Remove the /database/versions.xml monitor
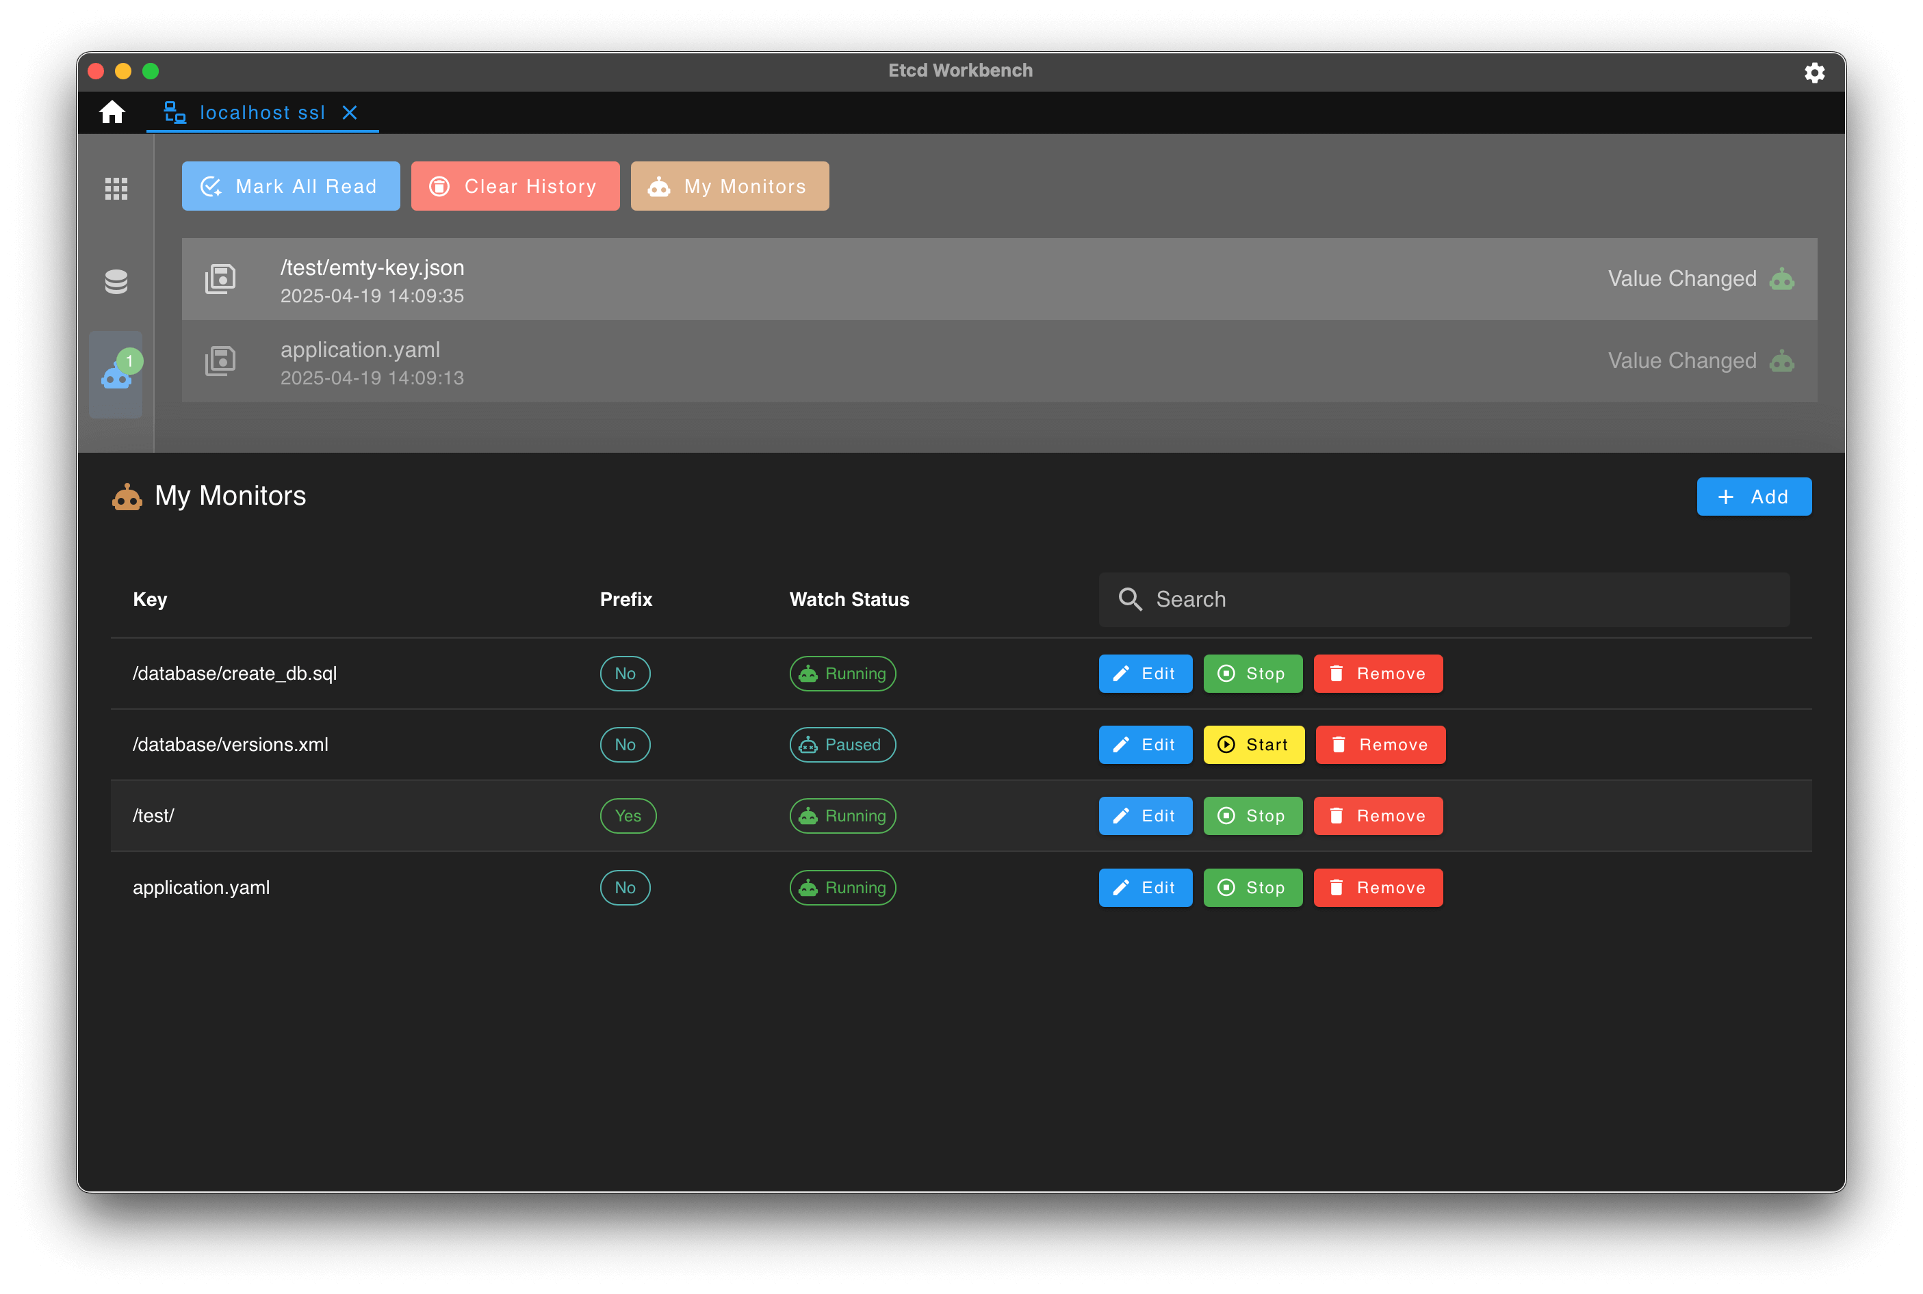The width and height of the screenshot is (1923, 1294). 1380,744
